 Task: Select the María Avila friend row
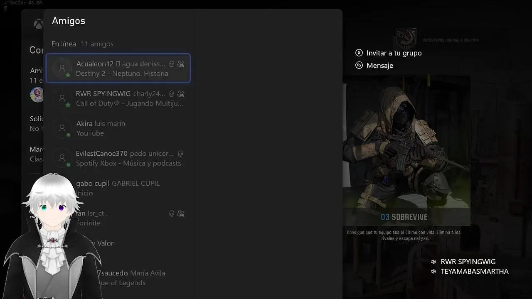[x=118, y=278]
